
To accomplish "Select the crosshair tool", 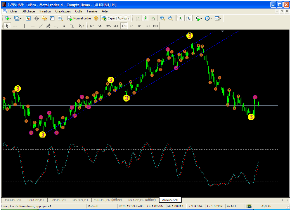I will point(14,26).
